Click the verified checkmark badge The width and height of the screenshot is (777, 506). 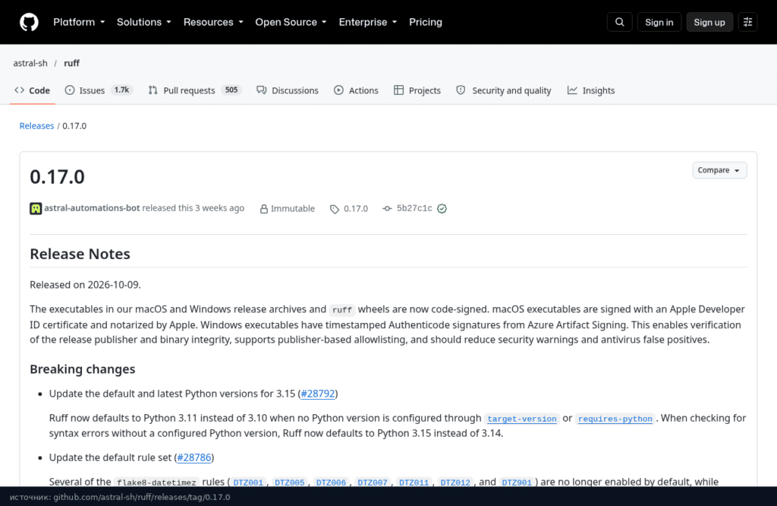click(442, 208)
